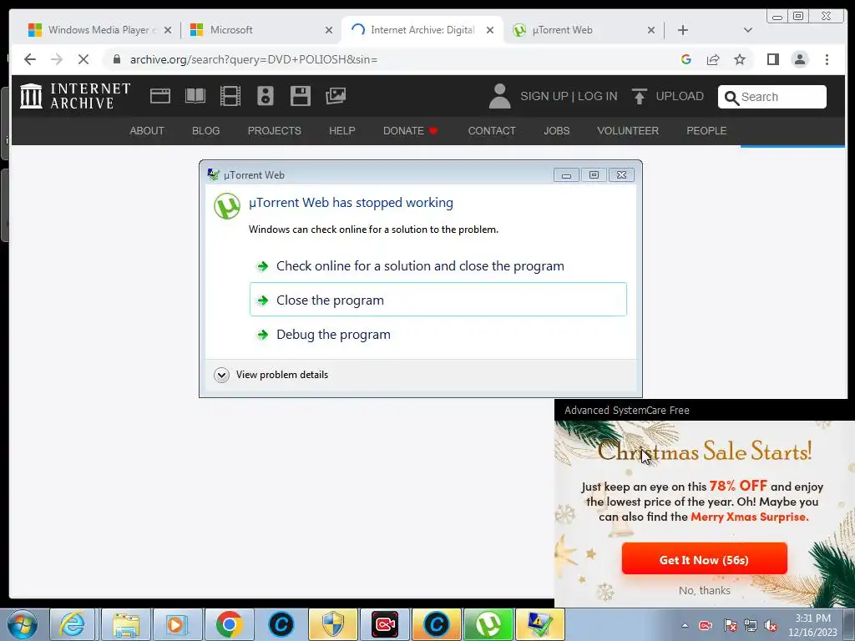Open Windows Media Player taskbar icon
Image resolution: width=855 pixels, height=641 pixels.
point(177,624)
